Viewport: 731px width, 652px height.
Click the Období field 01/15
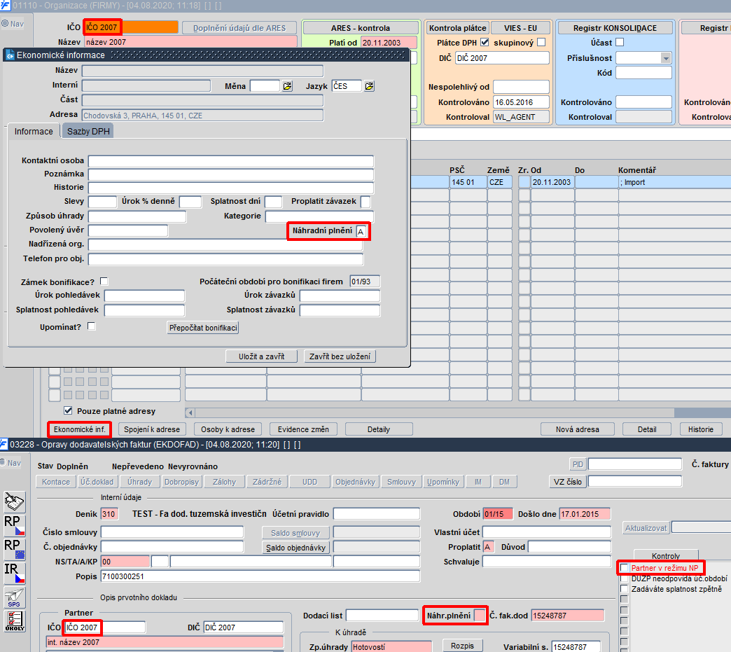(497, 514)
